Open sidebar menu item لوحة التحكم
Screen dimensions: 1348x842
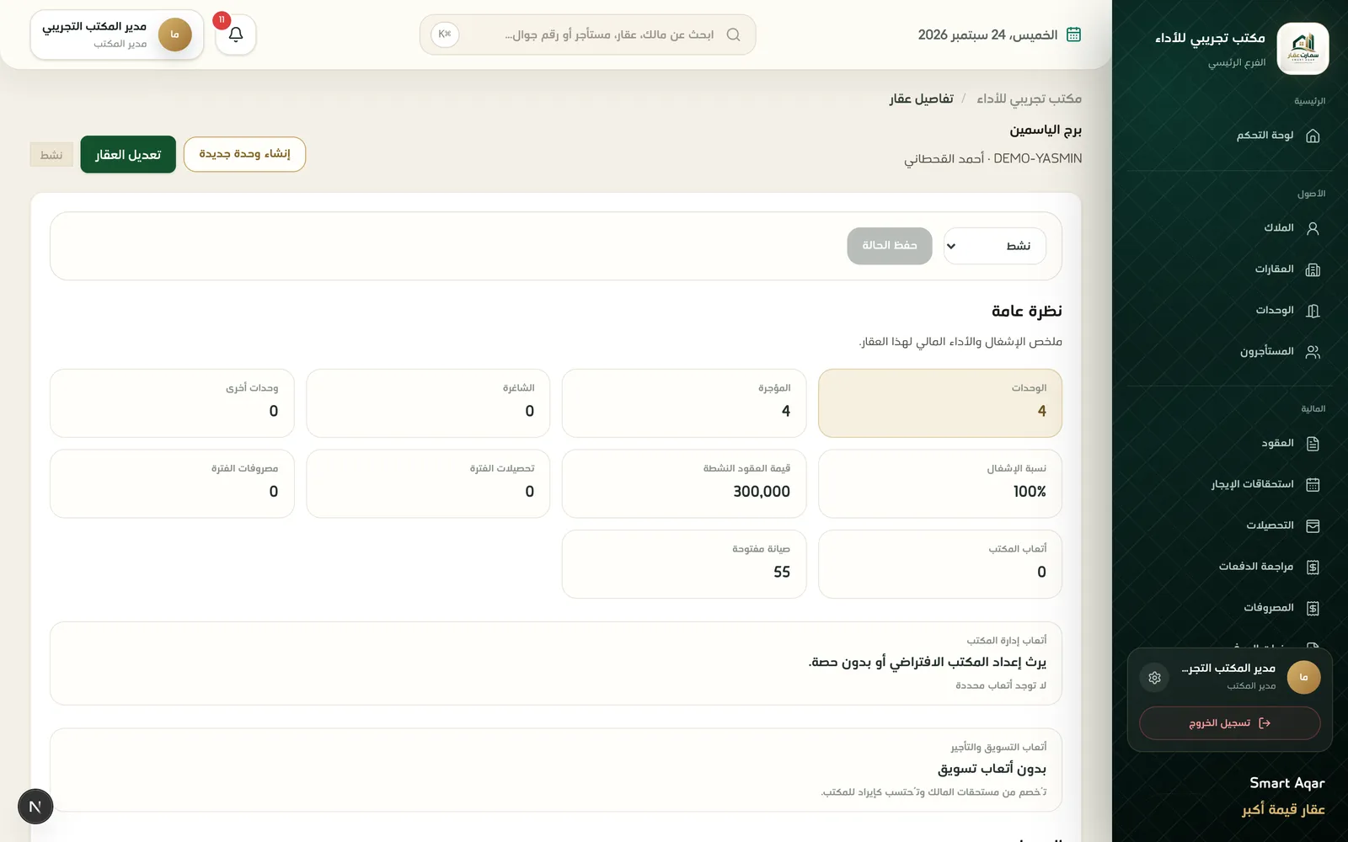coord(1229,136)
